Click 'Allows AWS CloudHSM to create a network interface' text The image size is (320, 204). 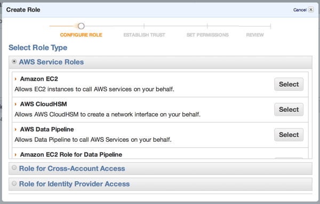point(108,114)
